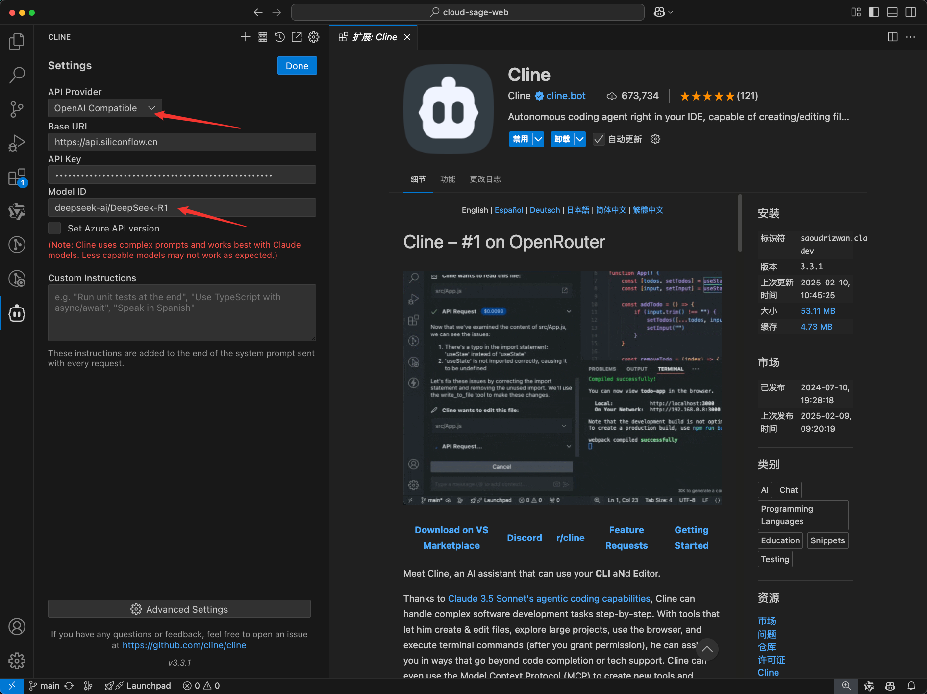Start a new Cline task with plus icon
927x694 pixels.
(x=246, y=37)
